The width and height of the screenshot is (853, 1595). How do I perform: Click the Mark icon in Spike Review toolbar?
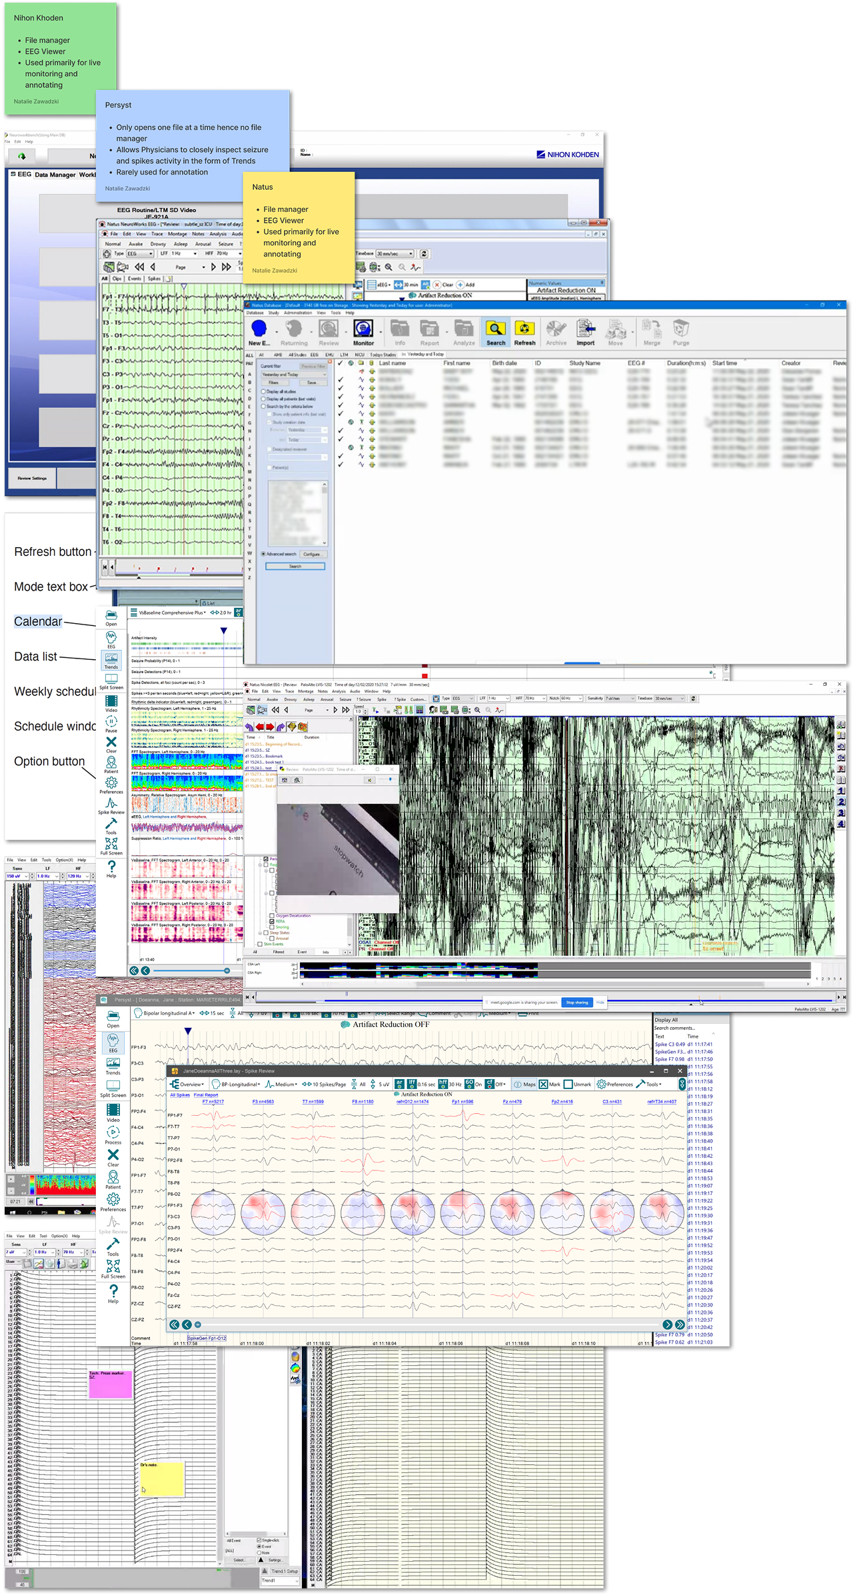(x=549, y=1084)
